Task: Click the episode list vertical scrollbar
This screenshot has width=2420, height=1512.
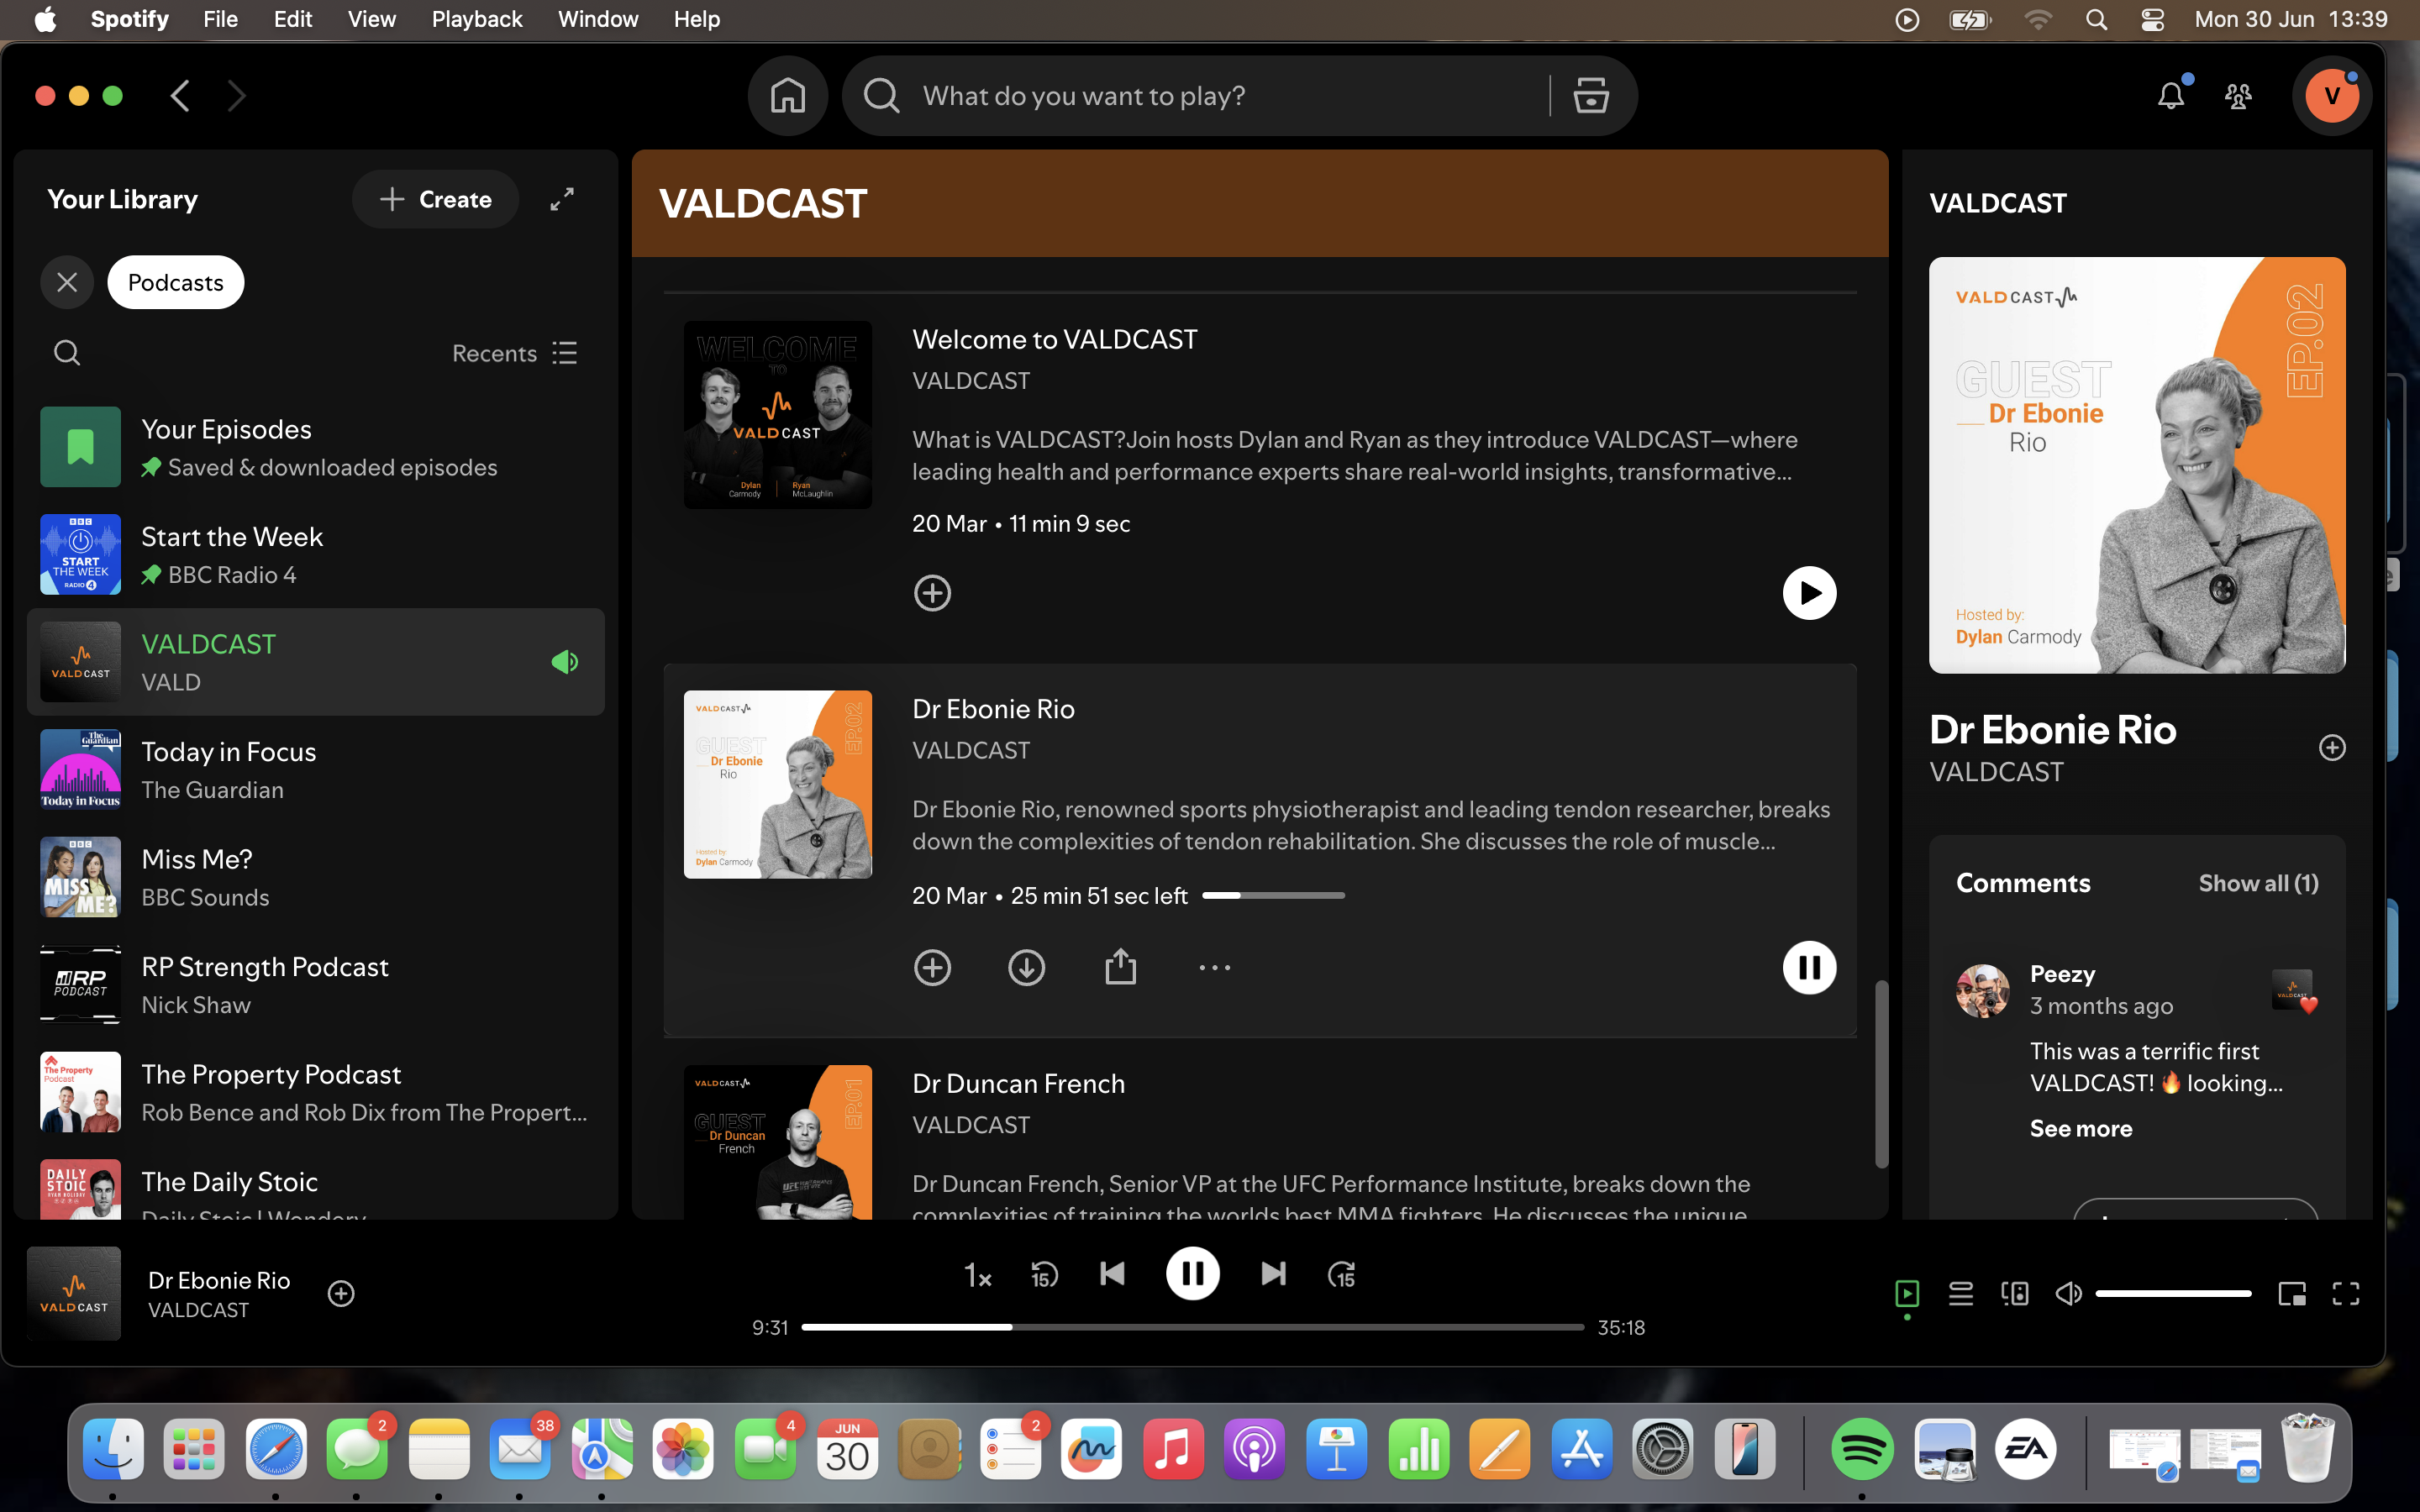Action: pyautogui.click(x=1881, y=1075)
